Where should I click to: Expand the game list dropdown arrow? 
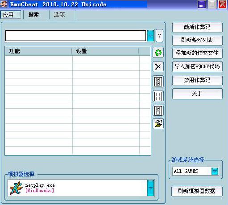click(150, 36)
